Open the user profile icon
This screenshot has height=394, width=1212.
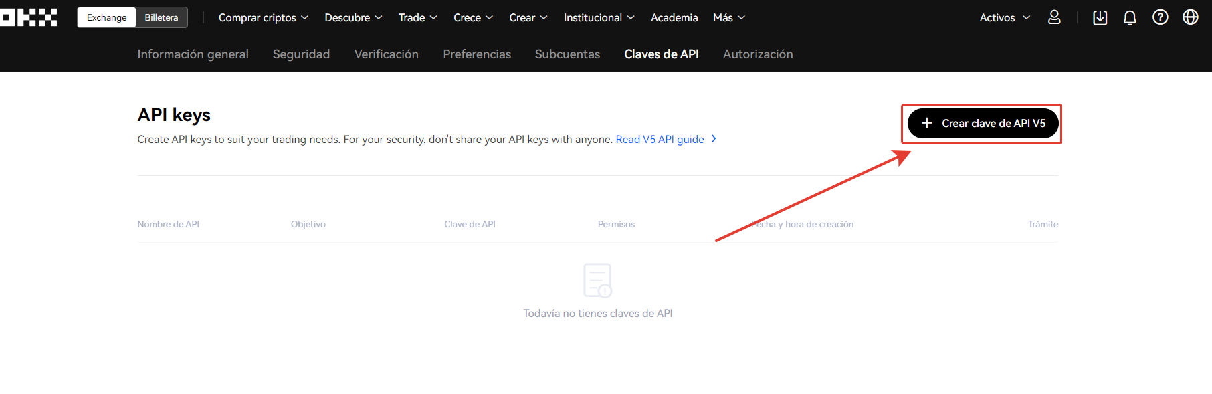coord(1054,17)
